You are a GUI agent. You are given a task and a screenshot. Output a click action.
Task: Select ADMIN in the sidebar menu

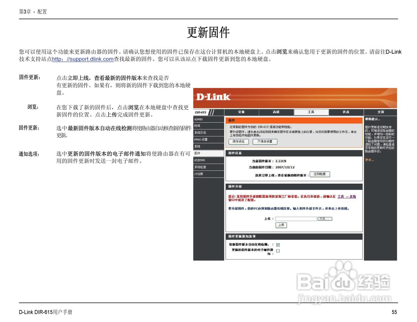tap(208, 119)
